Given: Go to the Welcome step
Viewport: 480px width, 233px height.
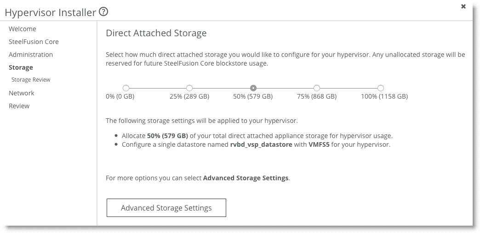Looking at the screenshot, I should (x=23, y=29).
